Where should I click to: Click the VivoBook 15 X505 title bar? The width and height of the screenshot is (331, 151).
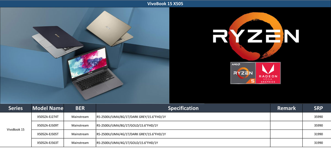tap(165, 4)
